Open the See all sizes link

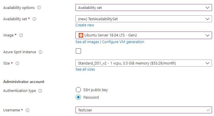pyautogui.click(x=85, y=69)
